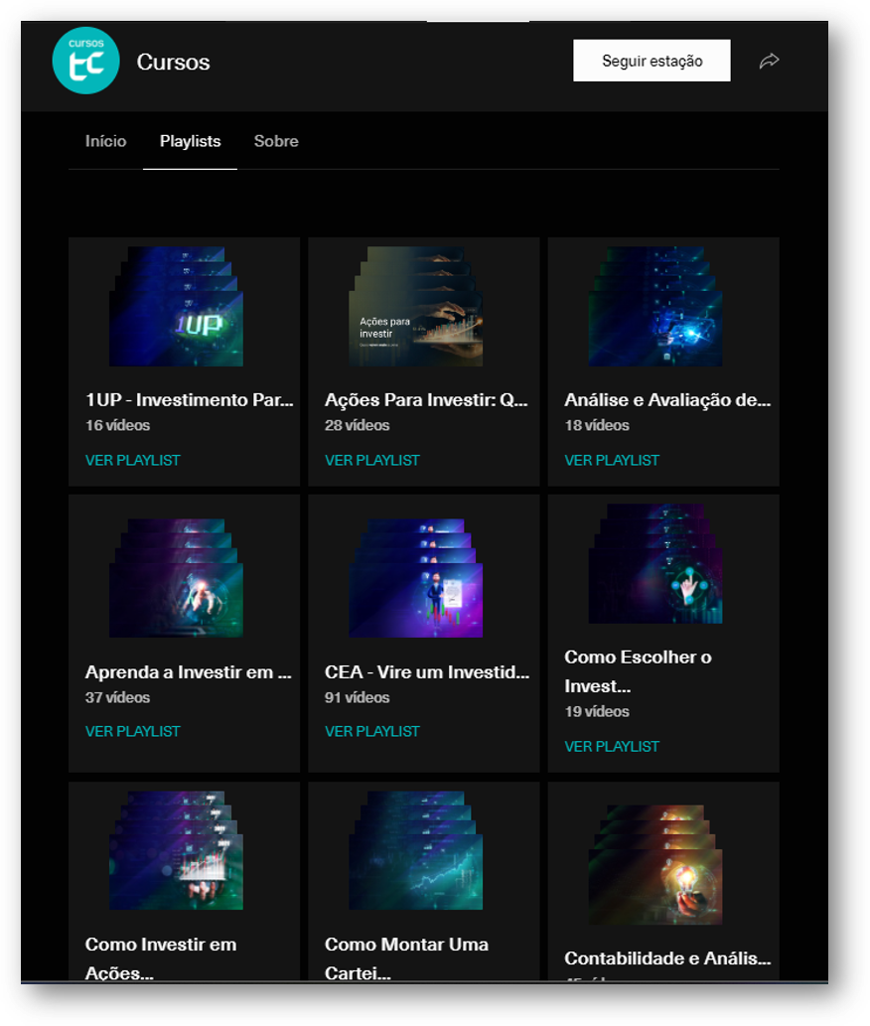This screenshot has height=1026, width=870.
Task: Click the CEA playlist thumbnail
Action: point(415,578)
